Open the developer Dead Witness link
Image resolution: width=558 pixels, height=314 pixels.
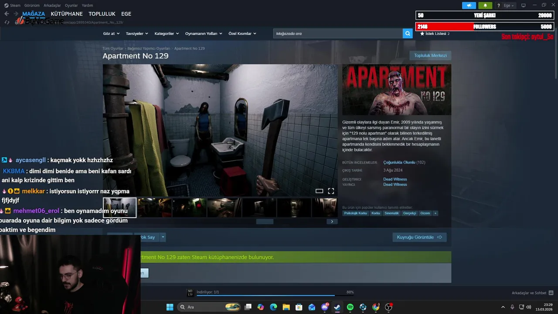point(395,179)
